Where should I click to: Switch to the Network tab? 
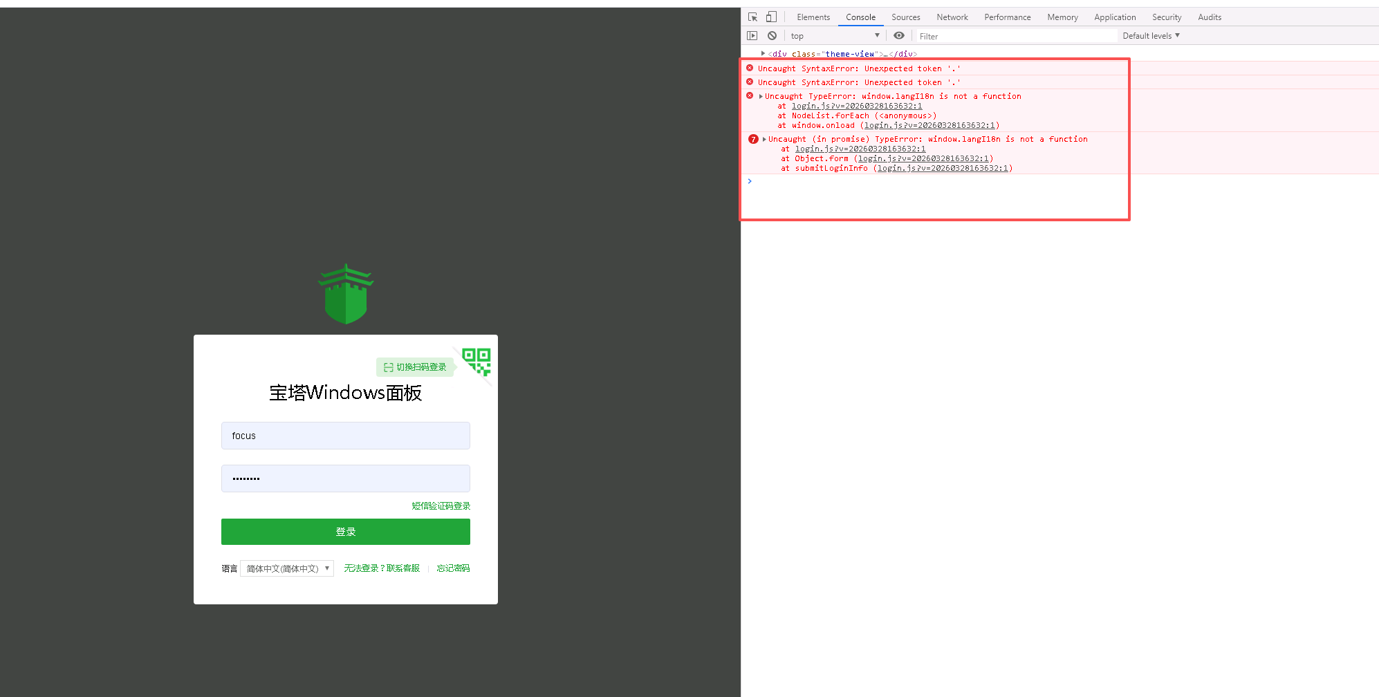tap(952, 17)
